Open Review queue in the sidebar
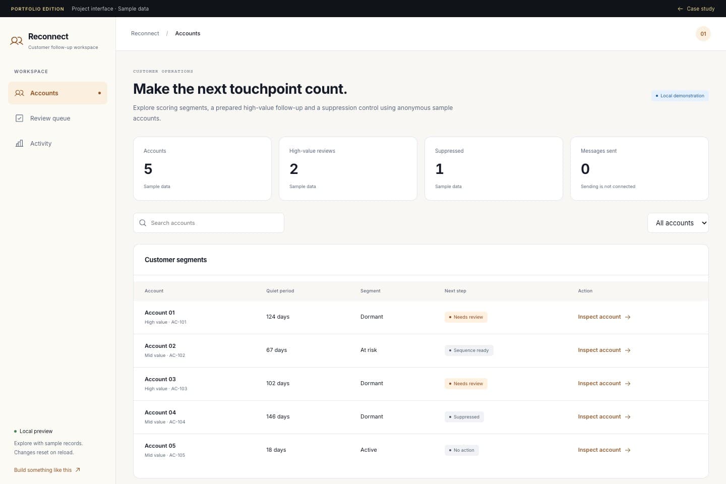Image resolution: width=726 pixels, height=484 pixels. point(58,118)
